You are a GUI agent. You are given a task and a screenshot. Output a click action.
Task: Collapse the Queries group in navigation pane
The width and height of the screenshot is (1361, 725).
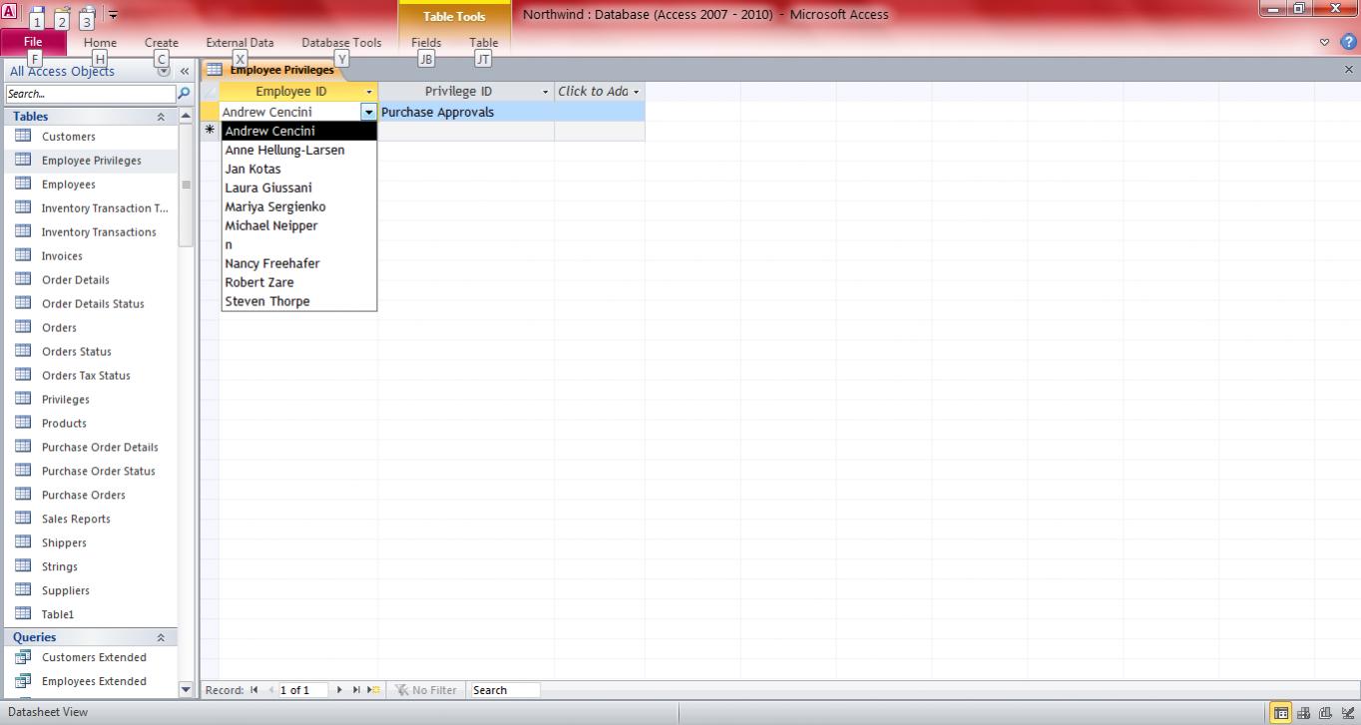pos(161,637)
